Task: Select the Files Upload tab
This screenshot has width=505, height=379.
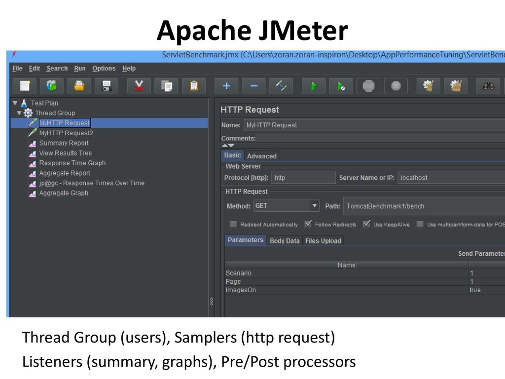Action: [x=323, y=241]
